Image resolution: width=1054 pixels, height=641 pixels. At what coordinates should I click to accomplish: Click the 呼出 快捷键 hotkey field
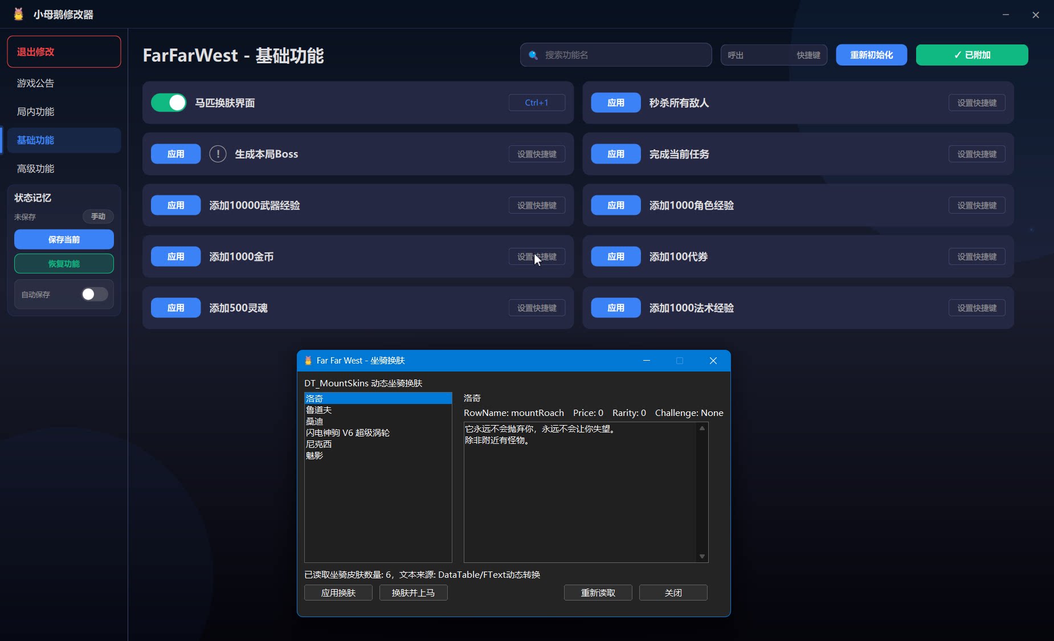point(774,55)
